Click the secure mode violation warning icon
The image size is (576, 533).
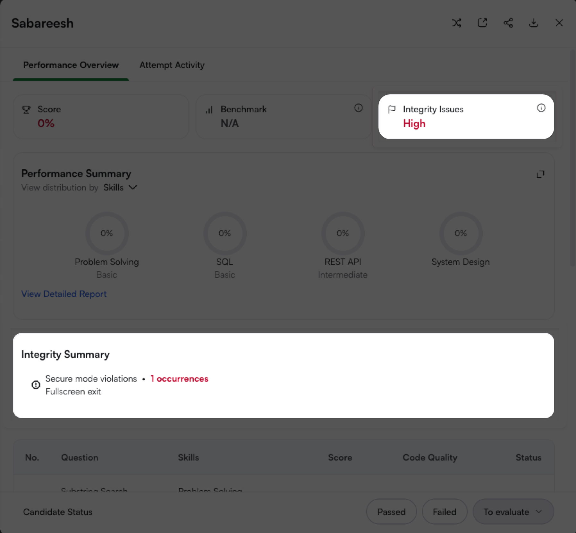click(x=36, y=385)
